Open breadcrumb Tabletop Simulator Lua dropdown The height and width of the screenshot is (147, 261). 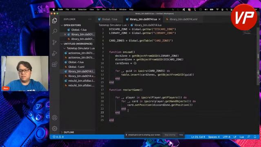coord(113,25)
